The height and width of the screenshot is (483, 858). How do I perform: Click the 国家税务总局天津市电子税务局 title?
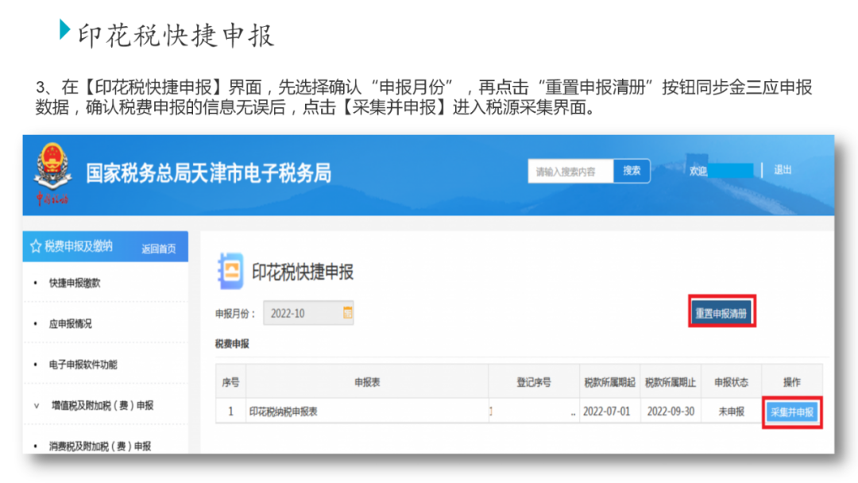(208, 173)
